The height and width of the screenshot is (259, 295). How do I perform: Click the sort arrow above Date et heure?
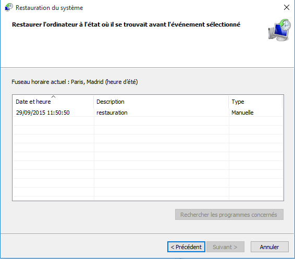(x=54, y=97)
